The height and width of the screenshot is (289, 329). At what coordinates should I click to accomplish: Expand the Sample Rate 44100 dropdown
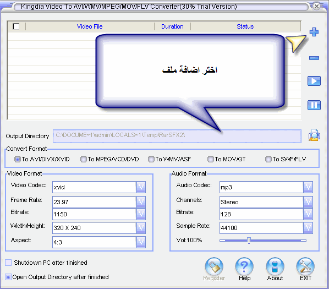308,228
